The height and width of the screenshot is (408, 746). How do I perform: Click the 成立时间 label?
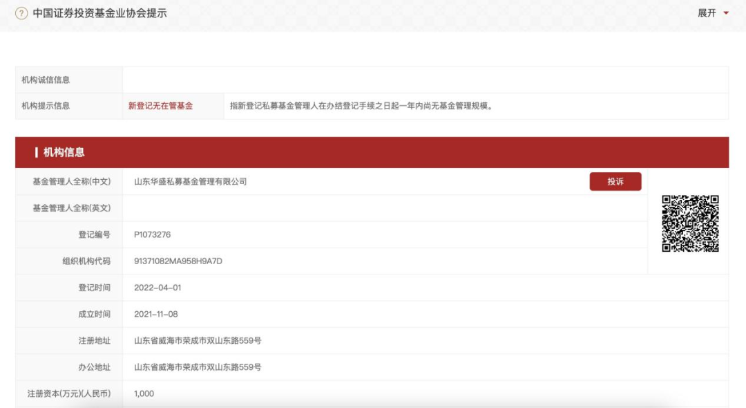pyautogui.click(x=94, y=314)
